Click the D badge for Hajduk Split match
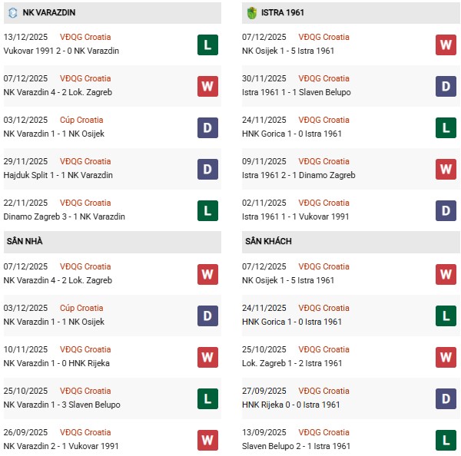 [207, 169]
